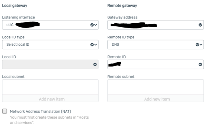The height and width of the screenshot is (131, 208).
Task: Expand the Select local ID dropdown
Action: (50, 45)
